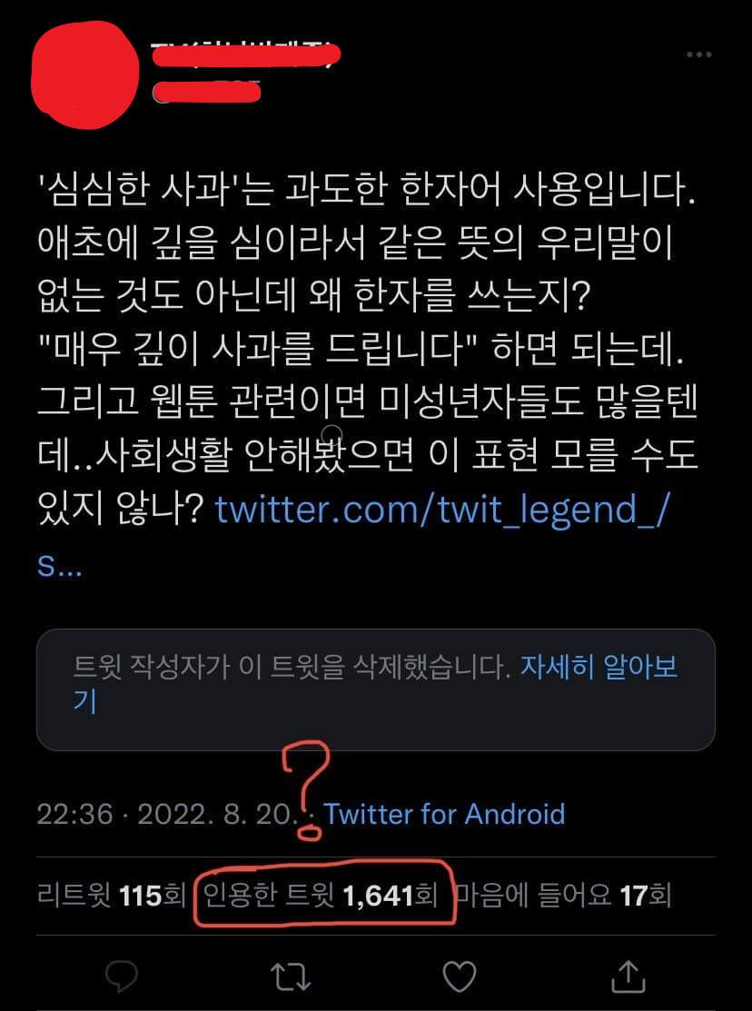This screenshot has width=752, height=1011.
Task: Tap the redacted author display name
Action: click(246, 55)
